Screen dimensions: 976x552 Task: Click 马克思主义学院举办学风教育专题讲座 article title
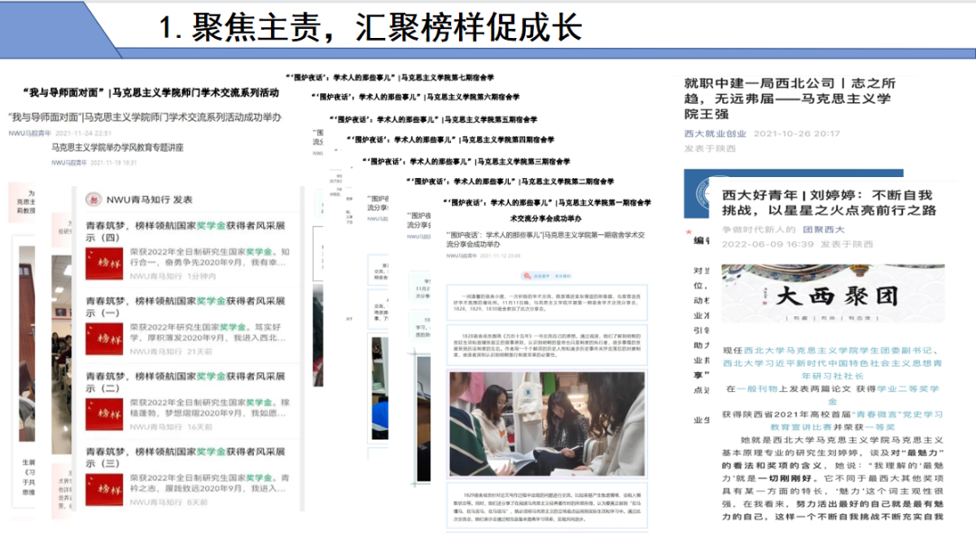click(117, 146)
